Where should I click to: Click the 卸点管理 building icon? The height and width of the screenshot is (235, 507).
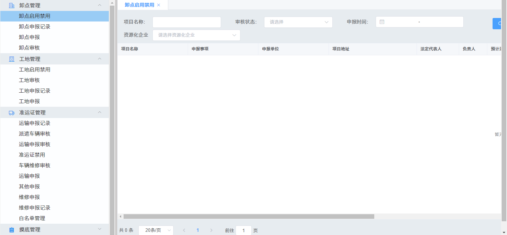(x=12, y=6)
